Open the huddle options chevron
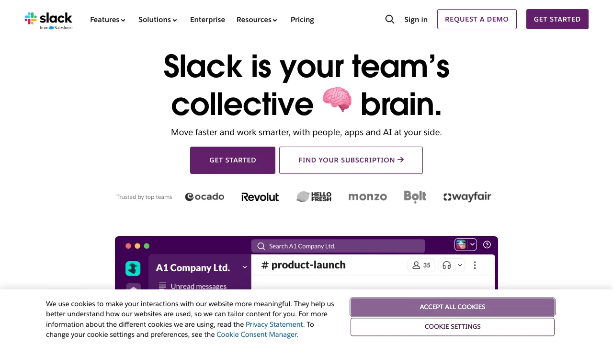 [459, 265]
